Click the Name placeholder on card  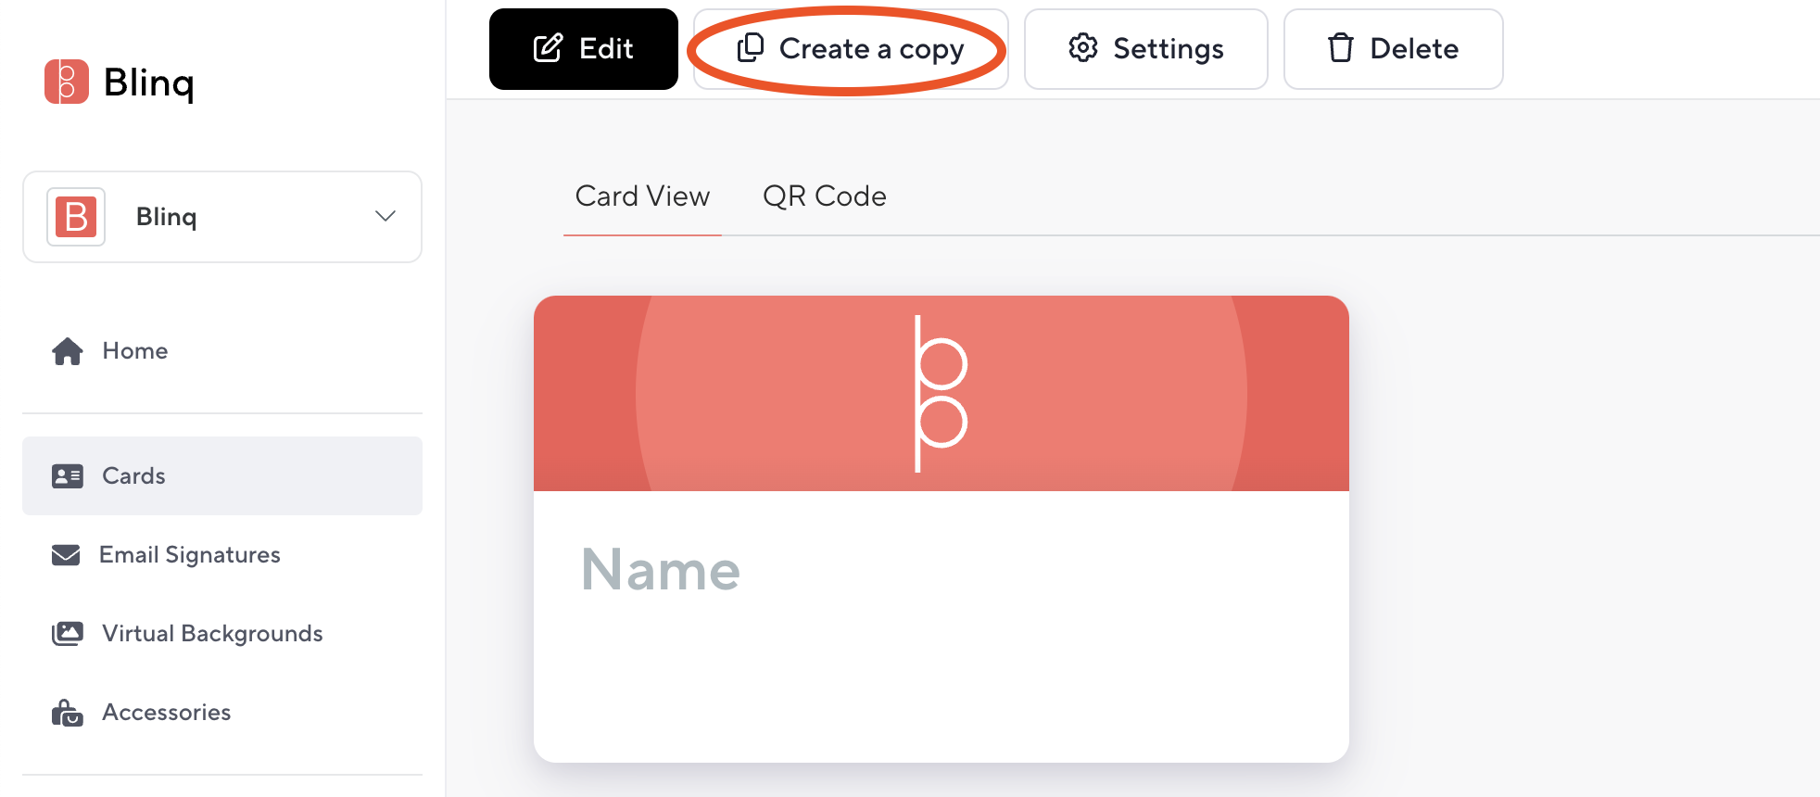(x=661, y=570)
